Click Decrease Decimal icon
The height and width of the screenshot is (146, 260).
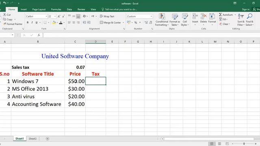(x=151, y=23)
